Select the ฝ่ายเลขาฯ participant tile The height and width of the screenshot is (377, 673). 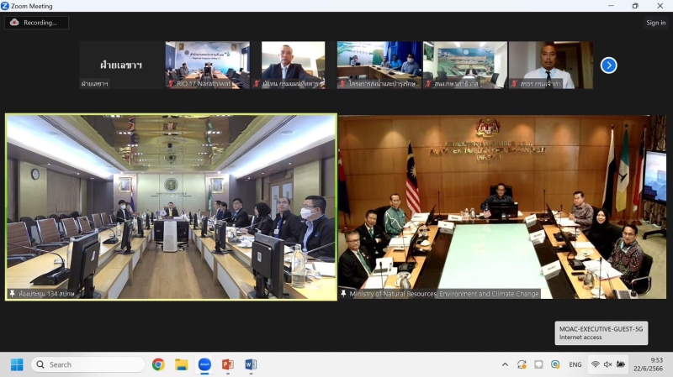point(122,65)
